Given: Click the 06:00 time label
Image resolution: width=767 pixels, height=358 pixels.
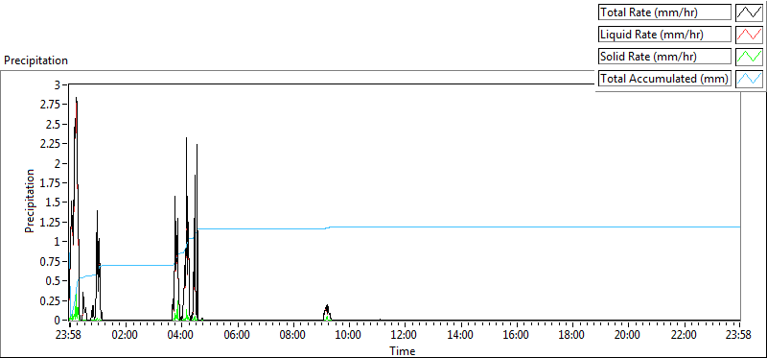Looking at the screenshot, I should coord(237,336).
